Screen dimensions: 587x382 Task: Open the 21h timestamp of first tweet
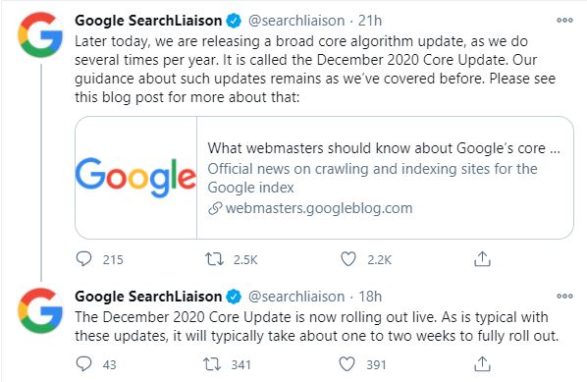click(x=370, y=21)
